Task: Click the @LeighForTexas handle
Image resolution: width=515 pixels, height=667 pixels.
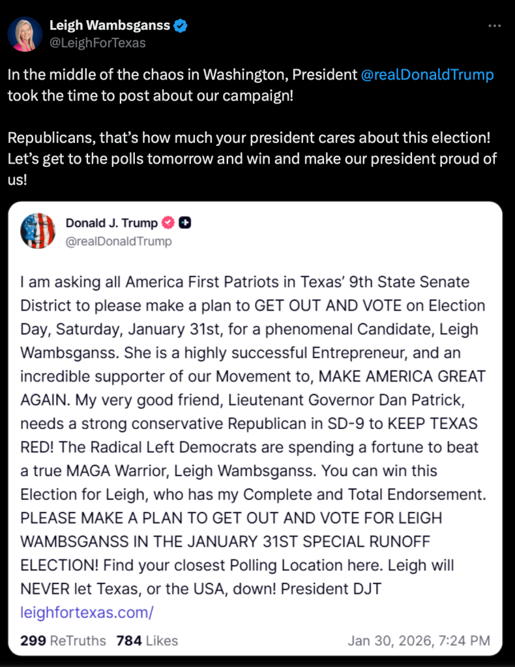Action: click(98, 43)
